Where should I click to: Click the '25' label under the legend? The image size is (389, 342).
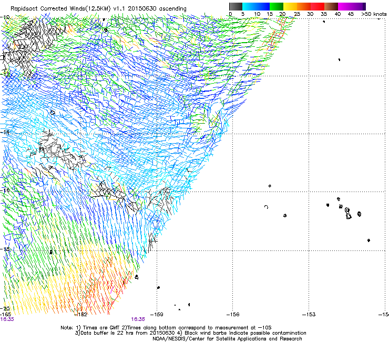[x=297, y=14]
